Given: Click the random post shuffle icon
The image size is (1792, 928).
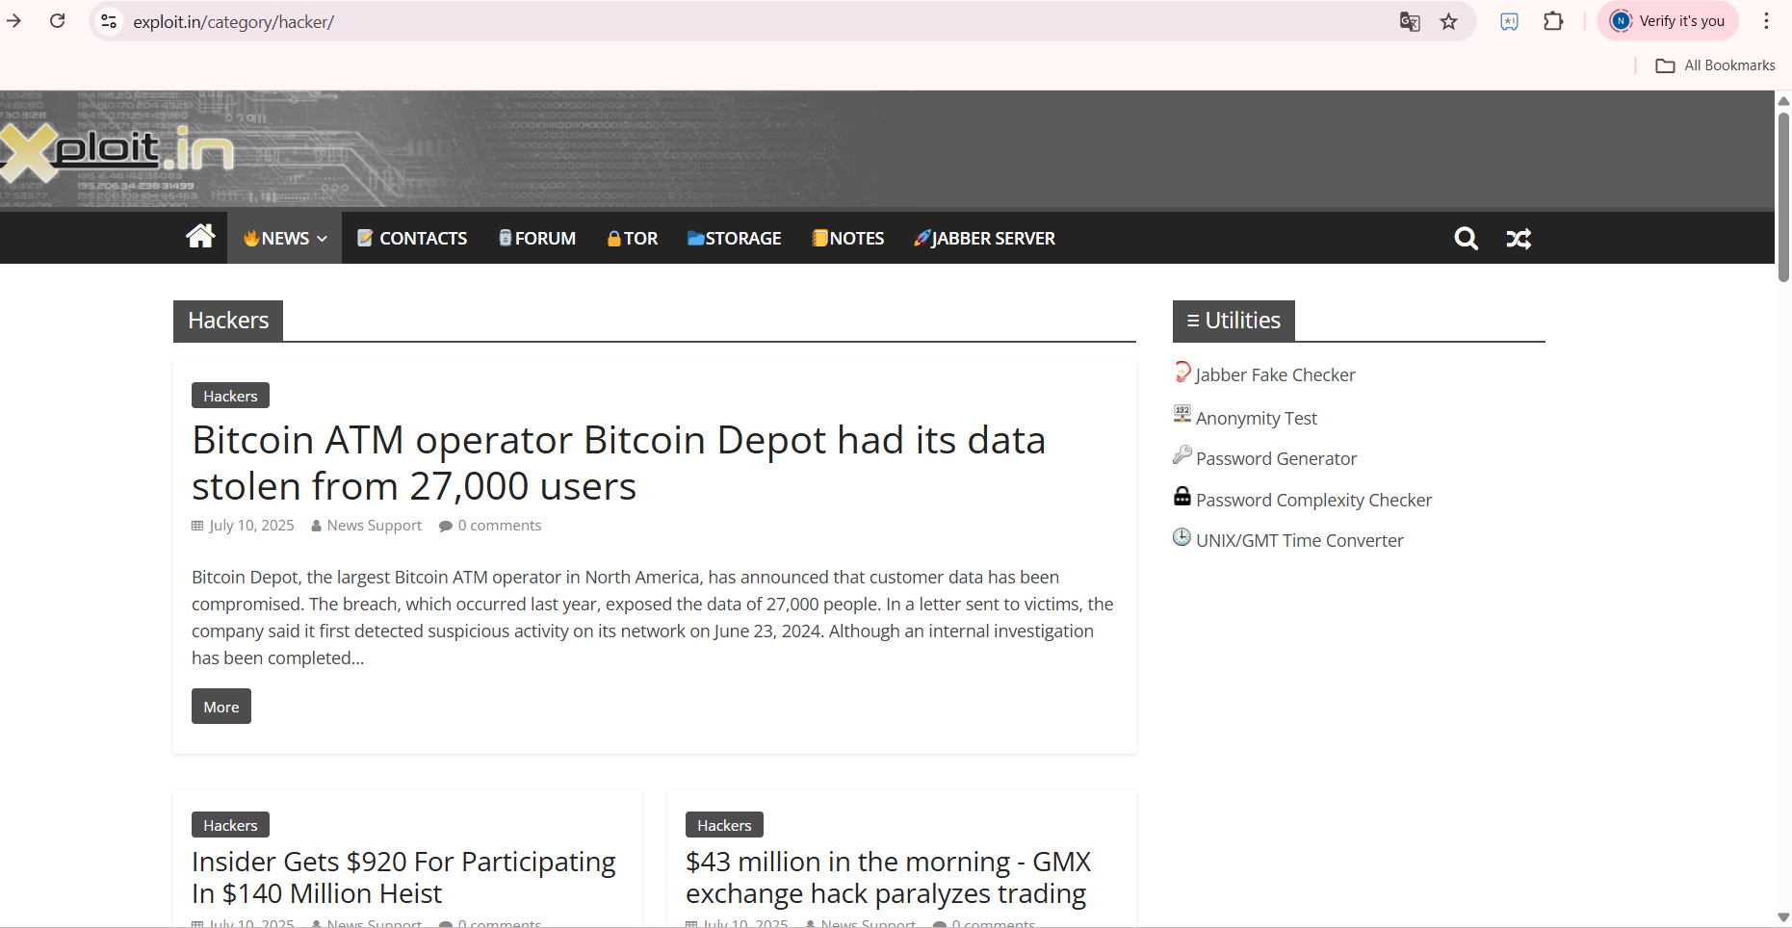Looking at the screenshot, I should click(x=1519, y=239).
